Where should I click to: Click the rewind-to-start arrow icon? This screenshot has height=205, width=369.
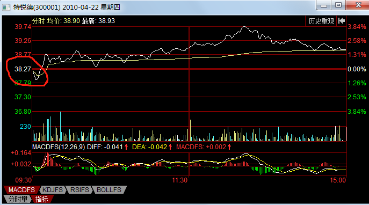click(342, 21)
